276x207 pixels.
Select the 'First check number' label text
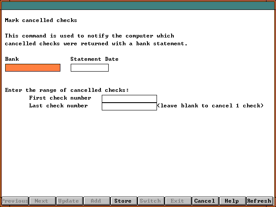(x=60, y=98)
